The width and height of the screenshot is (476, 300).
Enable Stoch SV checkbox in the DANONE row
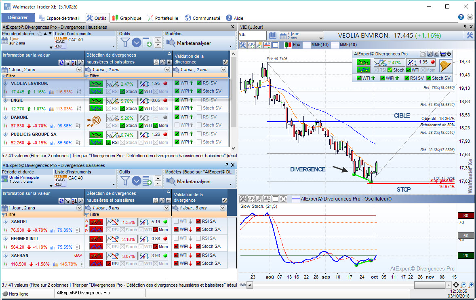(x=199, y=125)
